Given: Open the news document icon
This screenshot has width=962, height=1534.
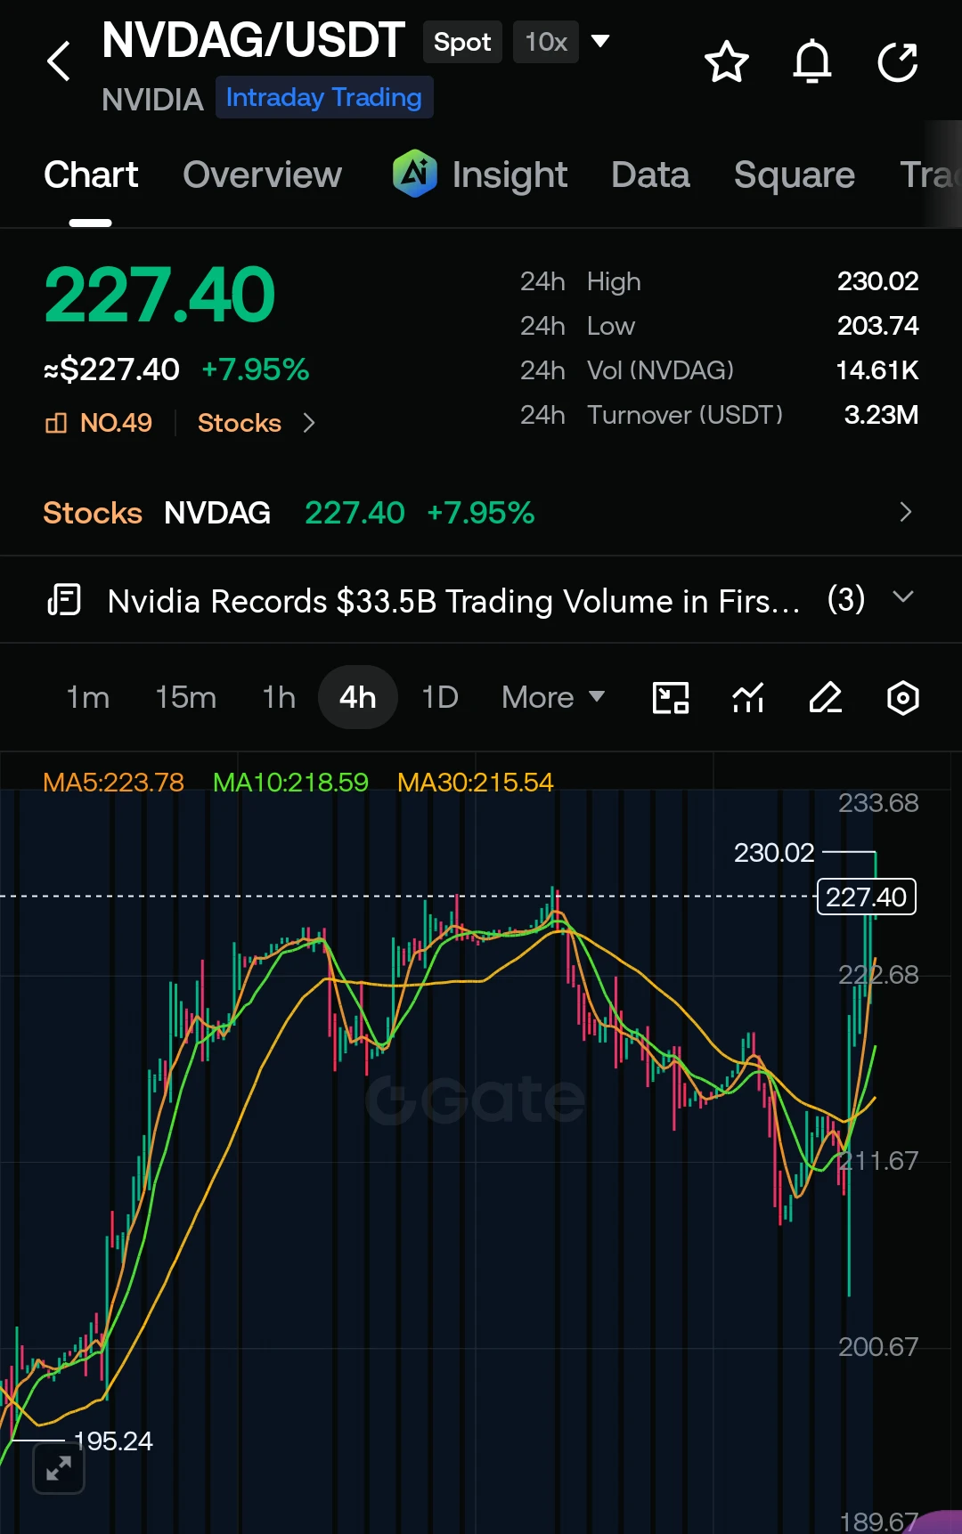Looking at the screenshot, I should pos(64,600).
